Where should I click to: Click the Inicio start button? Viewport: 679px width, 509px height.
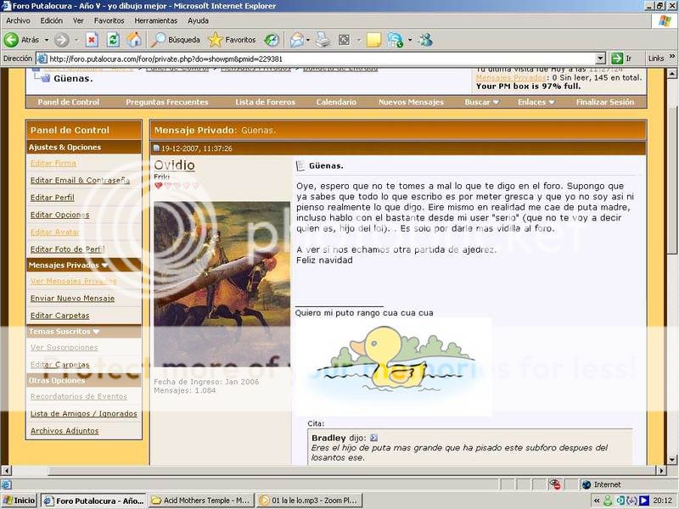tap(20, 501)
